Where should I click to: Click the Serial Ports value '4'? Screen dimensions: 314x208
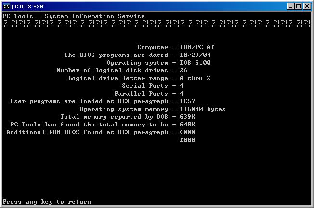tap(182, 86)
